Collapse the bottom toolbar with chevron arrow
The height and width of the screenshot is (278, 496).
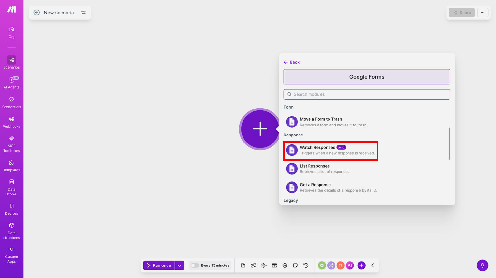(x=373, y=265)
